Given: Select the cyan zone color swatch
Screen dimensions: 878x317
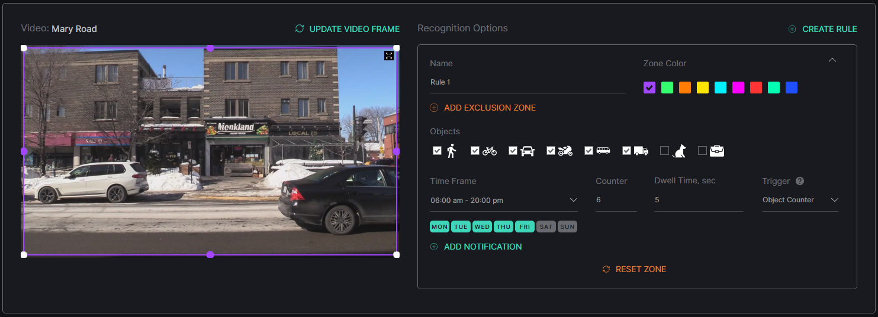Looking at the screenshot, I should (721, 88).
